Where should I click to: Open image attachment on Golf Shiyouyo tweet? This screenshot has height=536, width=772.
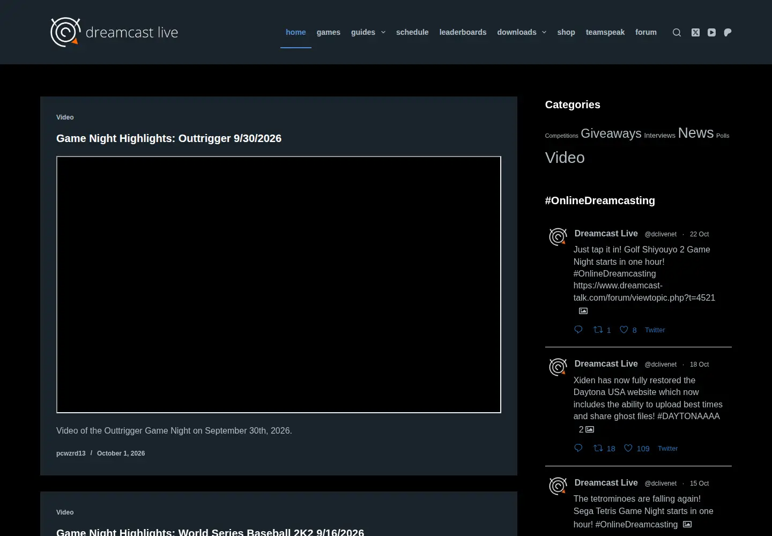click(583, 311)
